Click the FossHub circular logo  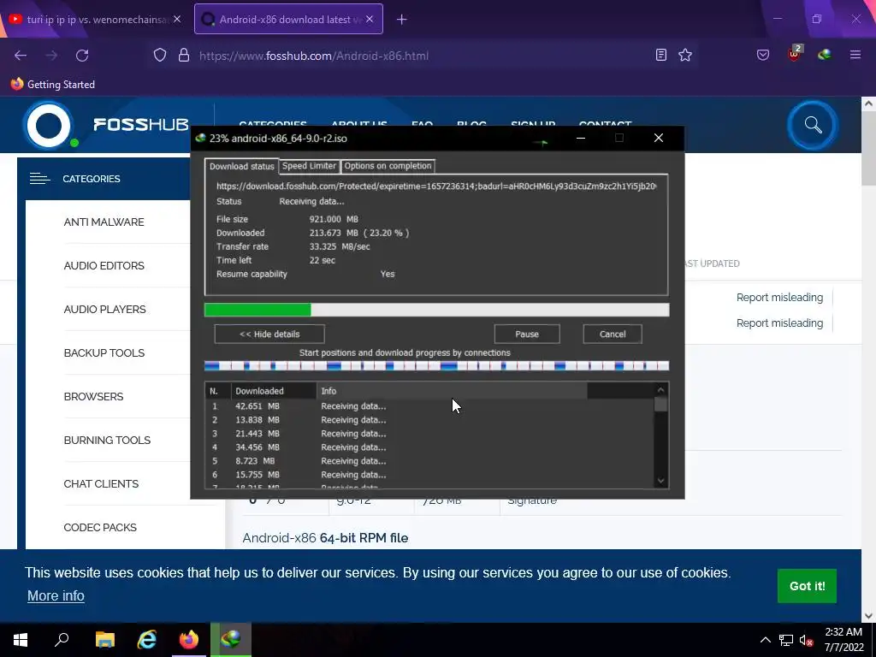49,125
